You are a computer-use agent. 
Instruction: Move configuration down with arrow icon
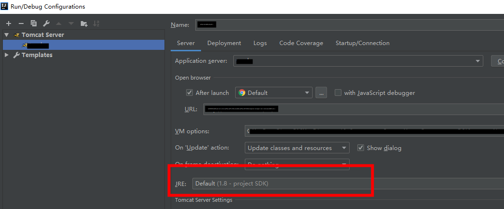point(71,23)
